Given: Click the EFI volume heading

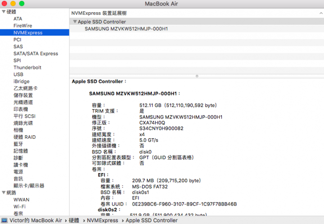Looking at the screenshot, I should (102, 175).
